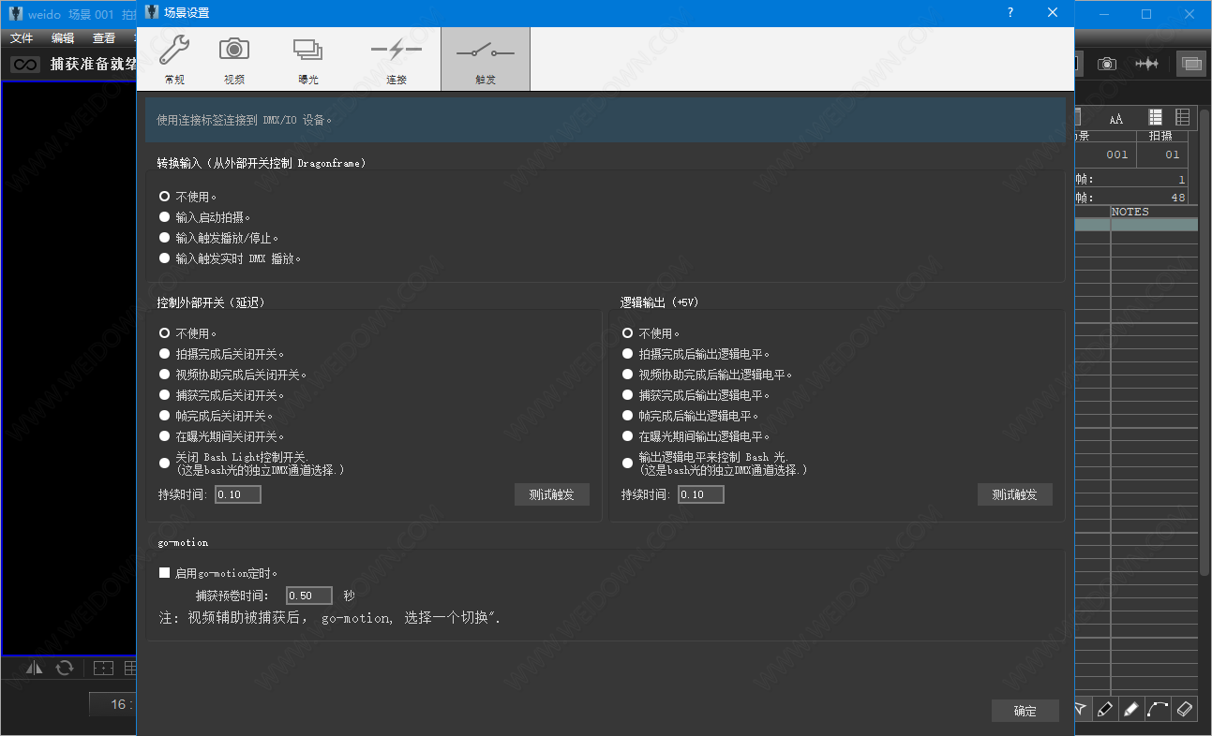Viewport: 1212px width, 736px height.
Task: Select 在曝光期间关闭开关 option
Action: (x=221, y=436)
